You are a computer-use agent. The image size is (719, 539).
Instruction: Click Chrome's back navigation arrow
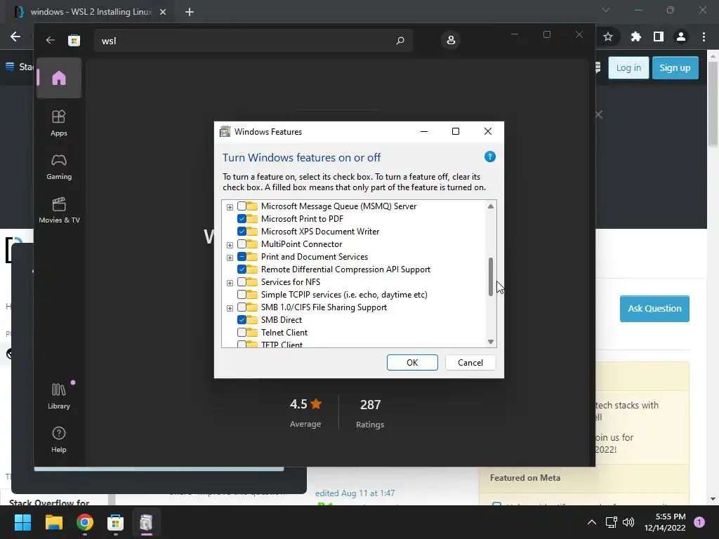15,36
